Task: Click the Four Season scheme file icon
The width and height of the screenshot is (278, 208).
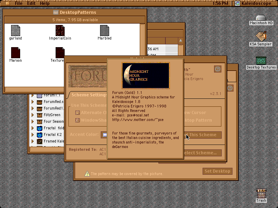Action: (x=39, y=122)
